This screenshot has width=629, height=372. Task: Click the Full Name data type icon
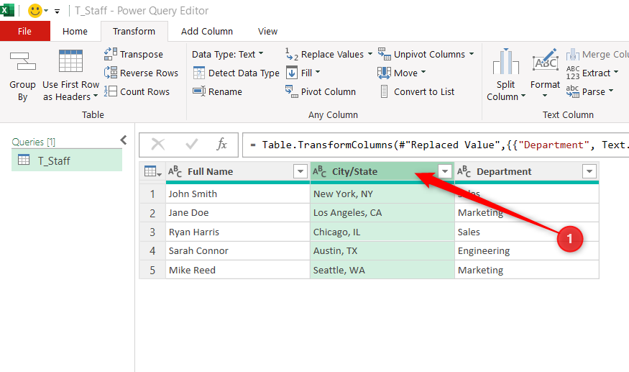[175, 171]
